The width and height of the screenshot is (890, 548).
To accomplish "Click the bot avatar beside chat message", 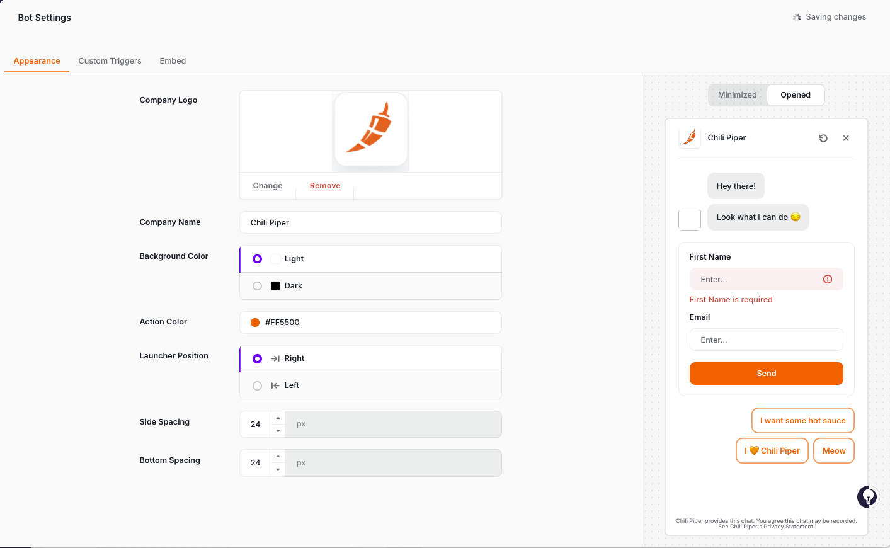I will (690, 219).
